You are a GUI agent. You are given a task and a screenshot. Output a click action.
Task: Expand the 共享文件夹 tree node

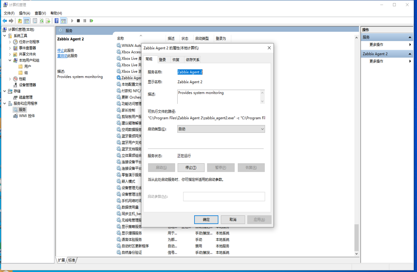[10, 54]
